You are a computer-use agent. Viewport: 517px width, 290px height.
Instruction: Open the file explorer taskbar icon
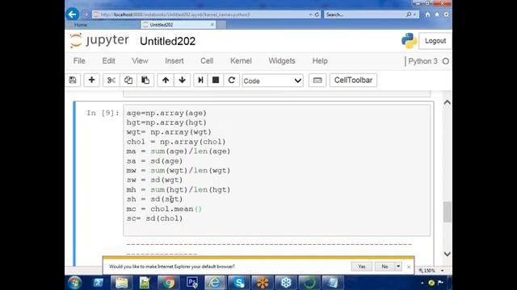[121, 283]
